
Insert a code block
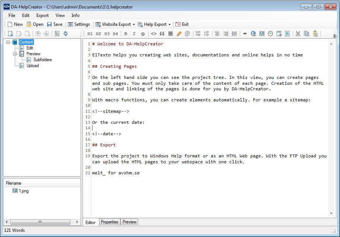tap(171, 34)
